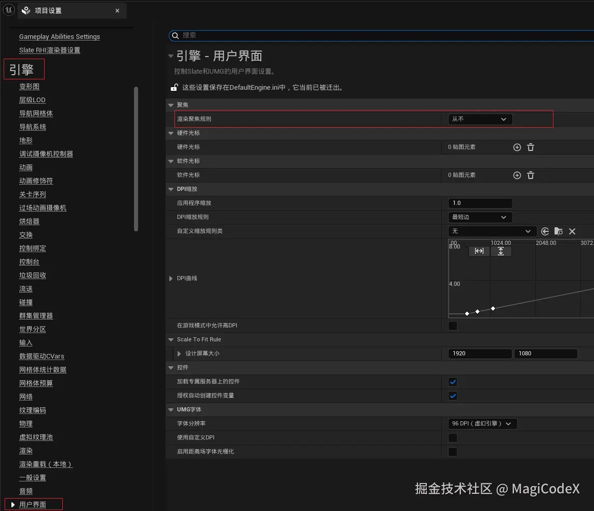Viewport: 594px width, 511px height.
Task: Collapse the Scale To Fit Rule section
Action: (171, 340)
